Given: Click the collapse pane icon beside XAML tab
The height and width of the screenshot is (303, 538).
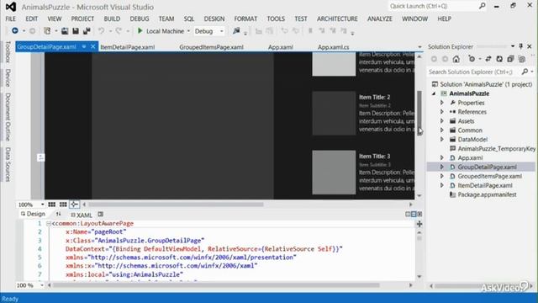Looking at the screenshot, I should 101,215.
